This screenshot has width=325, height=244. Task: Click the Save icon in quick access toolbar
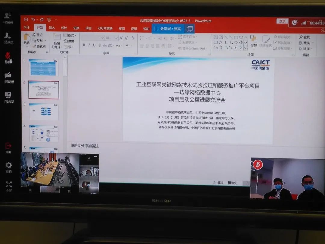click(x=26, y=20)
